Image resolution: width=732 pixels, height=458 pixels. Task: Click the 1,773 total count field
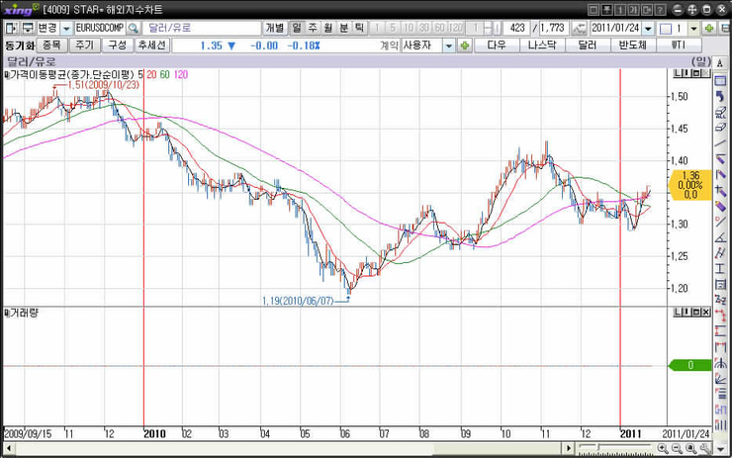(x=554, y=28)
